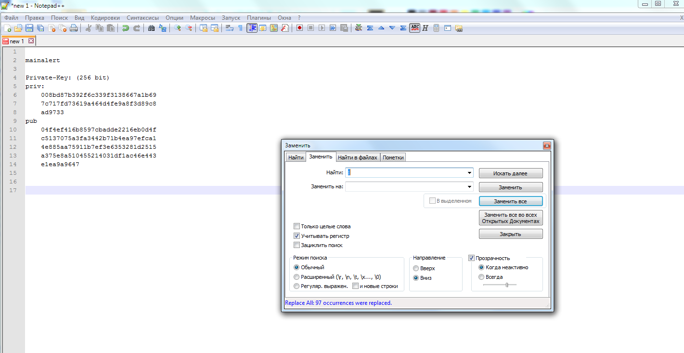Select 'Регуляр. выражен.' search mode
Viewport: 684px width, 353px height.
[297, 286]
